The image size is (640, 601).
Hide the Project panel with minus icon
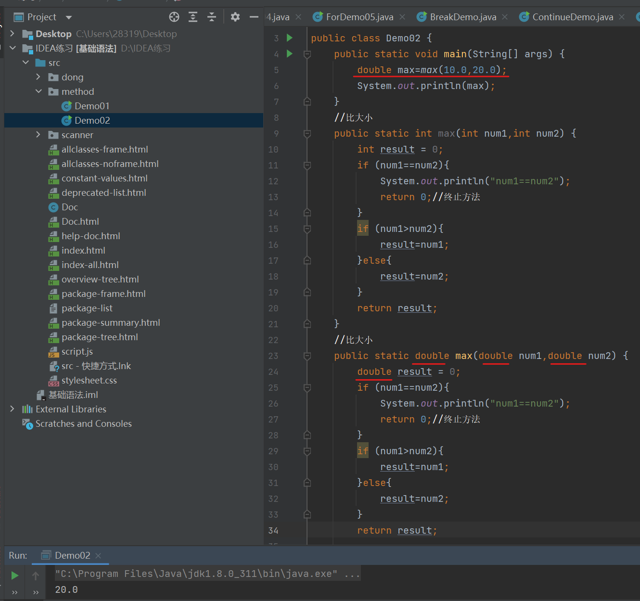tap(254, 17)
